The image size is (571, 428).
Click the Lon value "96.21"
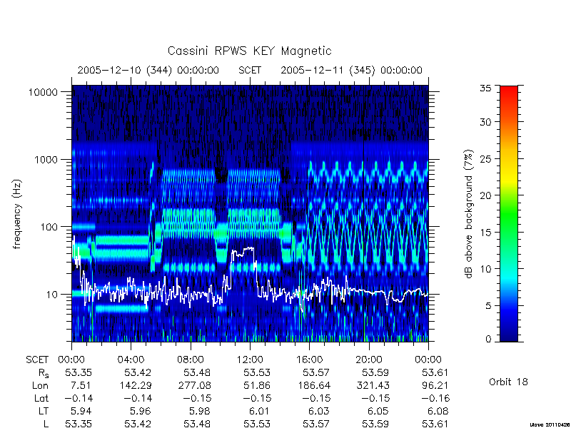click(x=435, y=386)
